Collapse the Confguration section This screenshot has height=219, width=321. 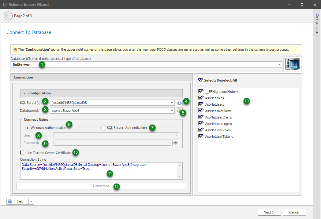pyautogui.click(x=24, y=93)
